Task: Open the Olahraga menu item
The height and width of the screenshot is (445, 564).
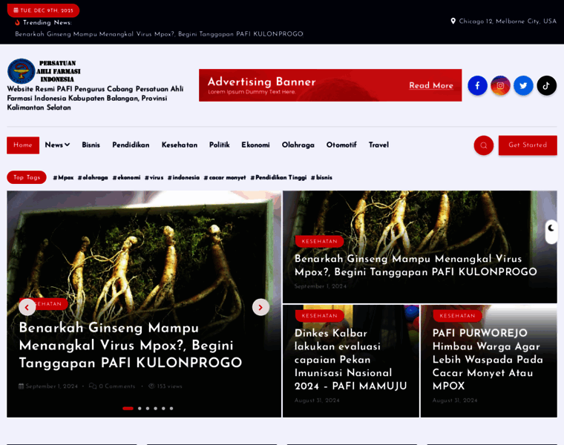Action: click(298, 145)
